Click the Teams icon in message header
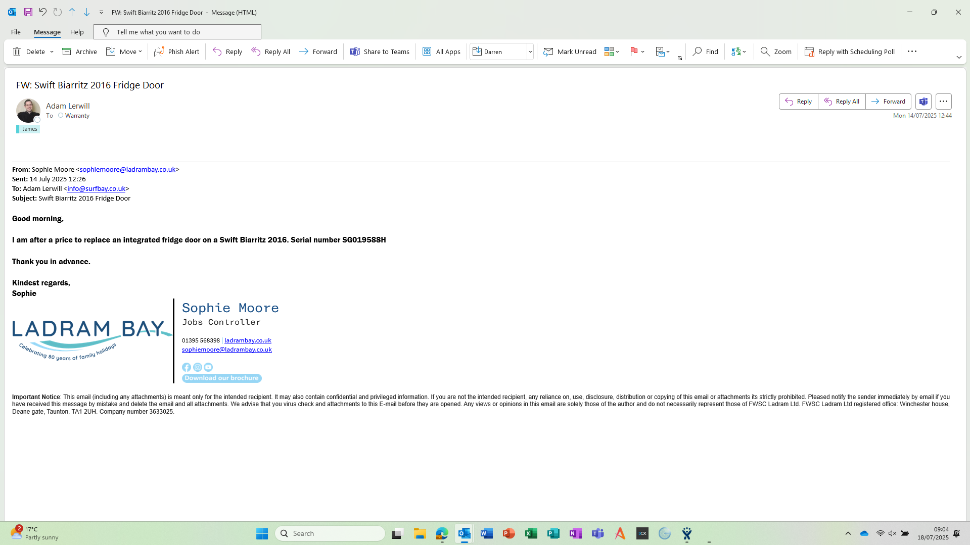The height and width of the screenshot is (545, 970). [x=923, y=102]
